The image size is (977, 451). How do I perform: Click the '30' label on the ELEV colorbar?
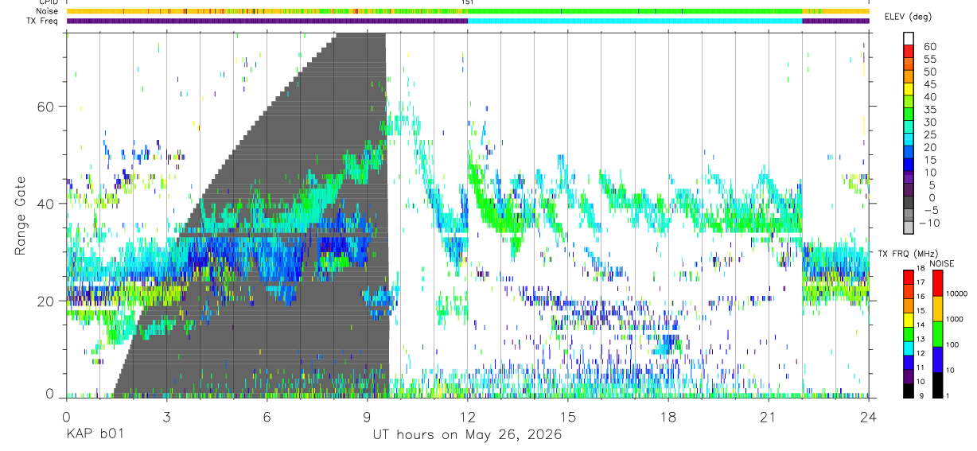(930, 122)
